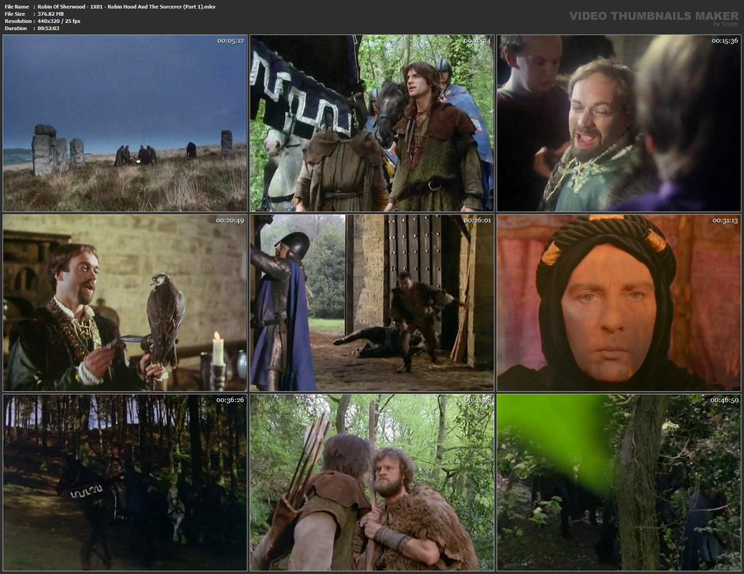Image resolution: width=744 pixels, height=574 pixels.
Task: Select the thumbnail stamped 00:46:50
Action: (x=618, y=482)
